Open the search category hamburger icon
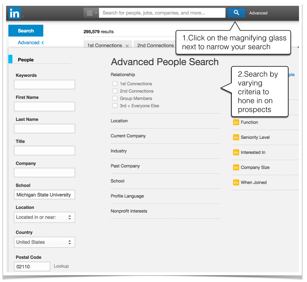This screenshot has width=307, height=282. point(90,13)
